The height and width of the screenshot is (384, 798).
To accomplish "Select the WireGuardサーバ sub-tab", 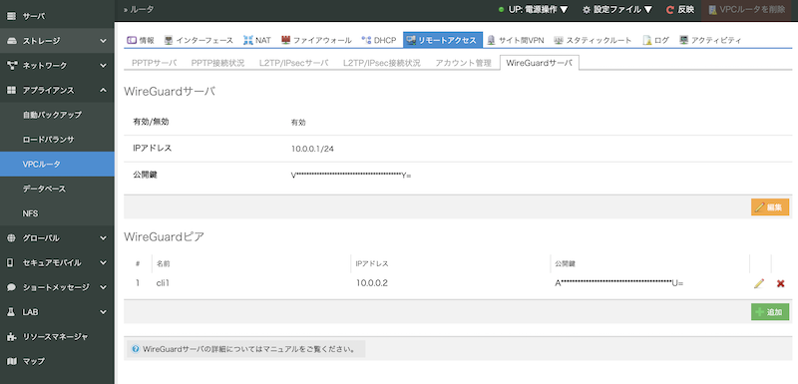I will 540,63.
